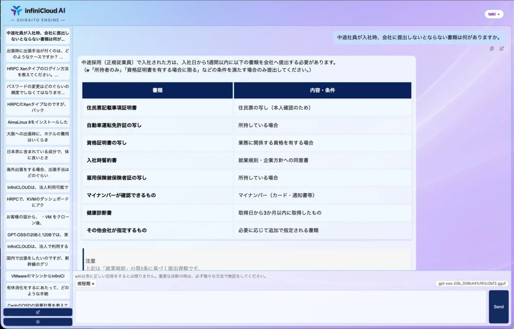Open the taki account dropdown

click(x=494, y=14)
